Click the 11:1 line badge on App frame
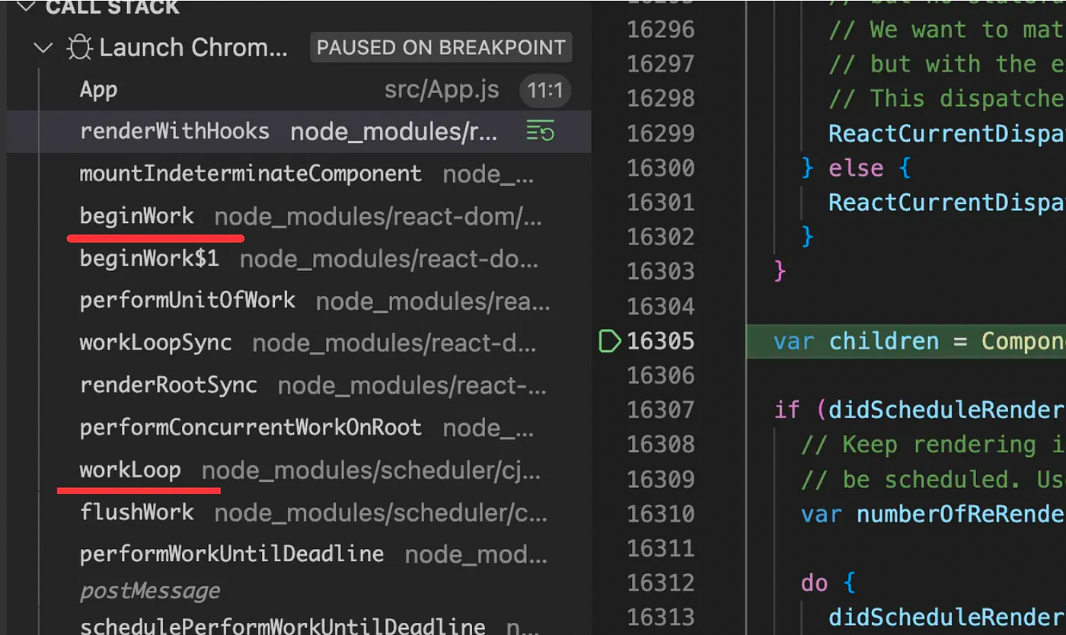Viewport: 1066px width, 635px height. [545, 91]
